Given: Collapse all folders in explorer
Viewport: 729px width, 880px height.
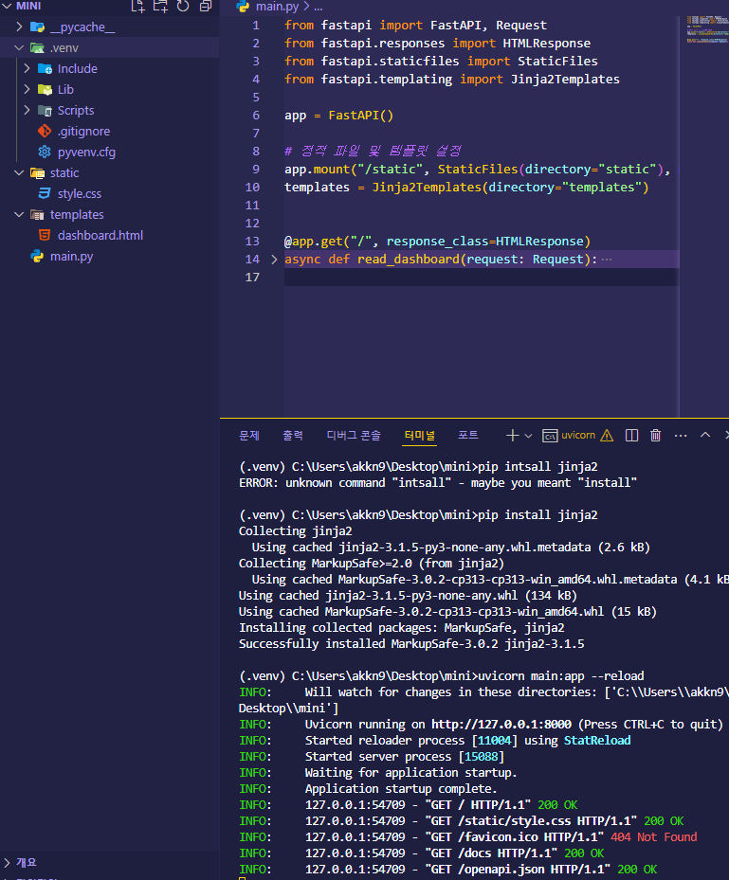Looking at the screenshot, I should click(206, 7).
